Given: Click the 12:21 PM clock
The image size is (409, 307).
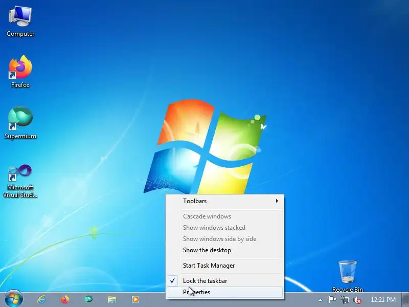Looking at the screenshot, I should [x=383, y=300].
